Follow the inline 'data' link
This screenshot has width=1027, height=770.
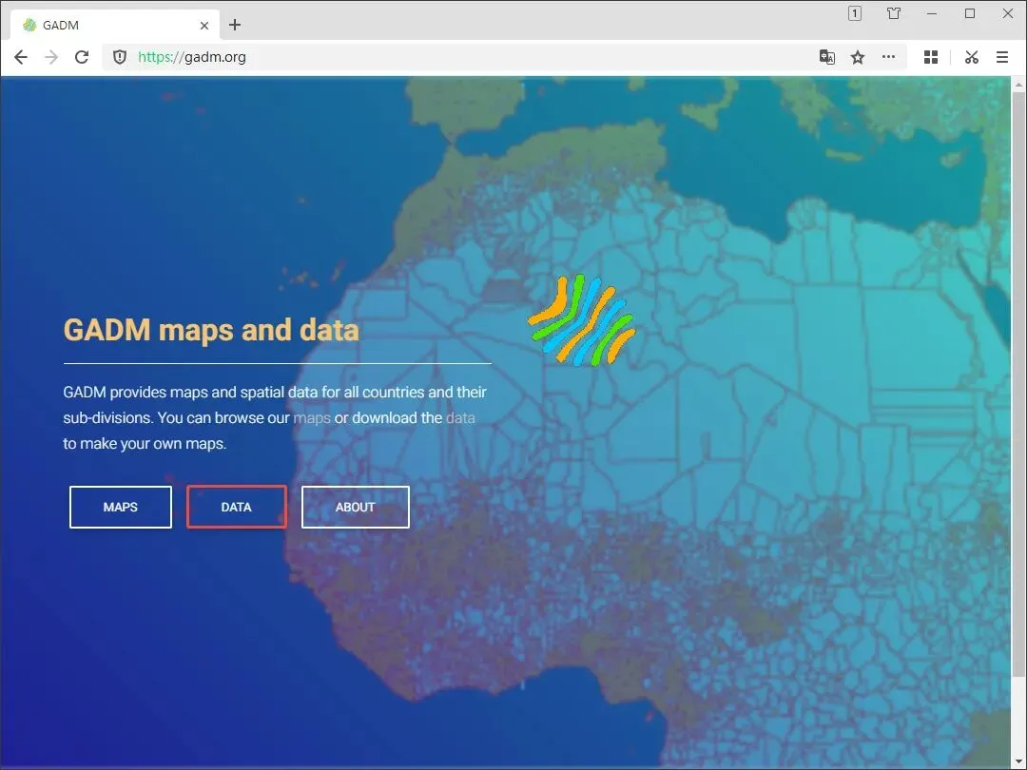(460, 417)
